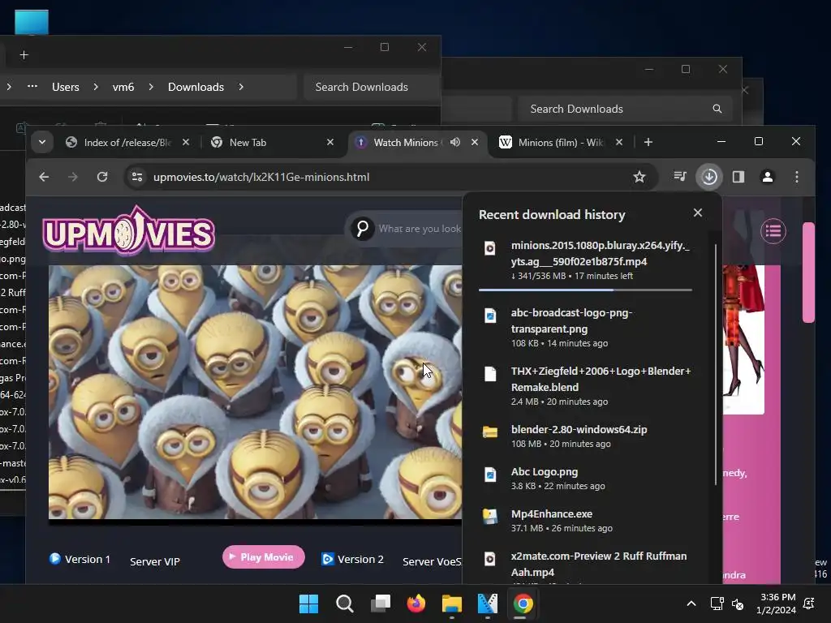Open Chrome tab search dropdown
The width and height of the screenshot is (831, 623).
pyautogui.click(x=42, y=142)
